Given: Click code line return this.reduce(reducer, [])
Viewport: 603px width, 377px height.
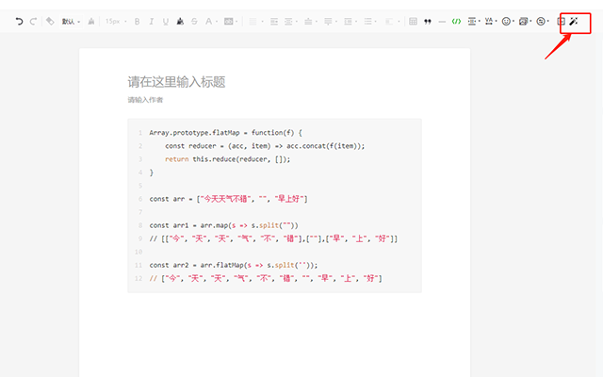Looking at the screenshot, I should [x=228, y=159].
